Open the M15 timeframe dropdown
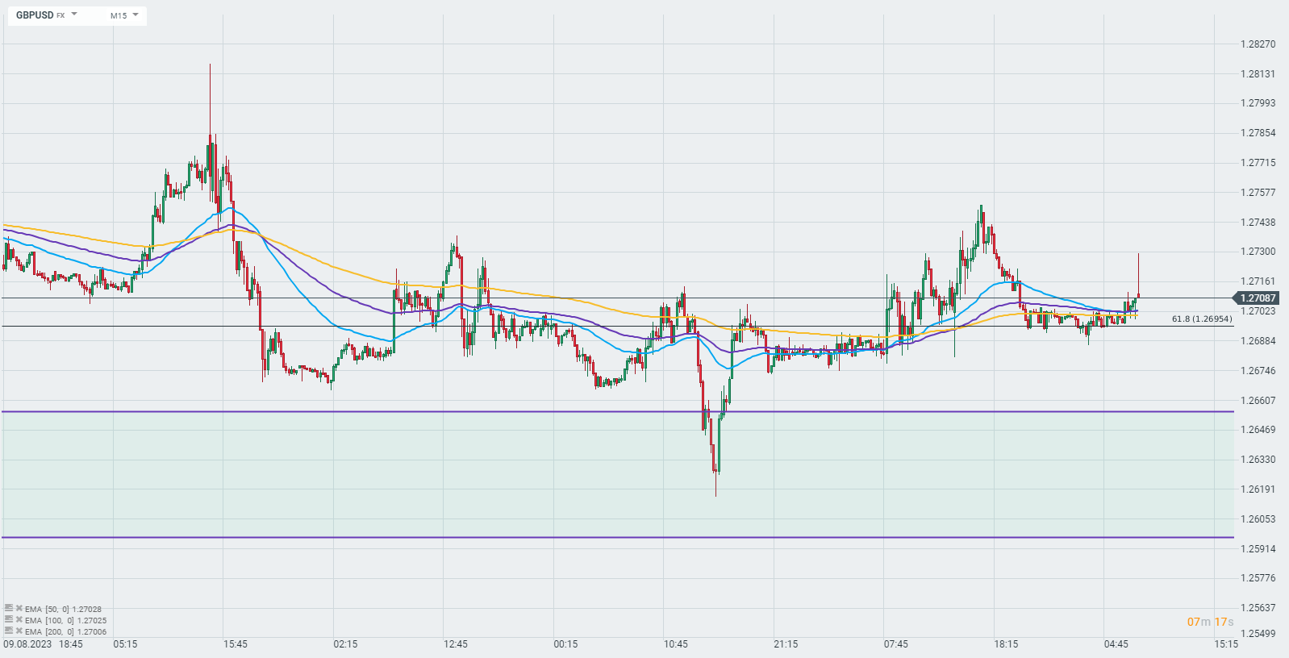 tap(124, 15)
